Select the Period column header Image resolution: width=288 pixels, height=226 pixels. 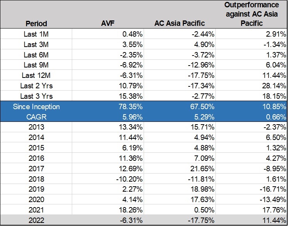tap(36, 24)
